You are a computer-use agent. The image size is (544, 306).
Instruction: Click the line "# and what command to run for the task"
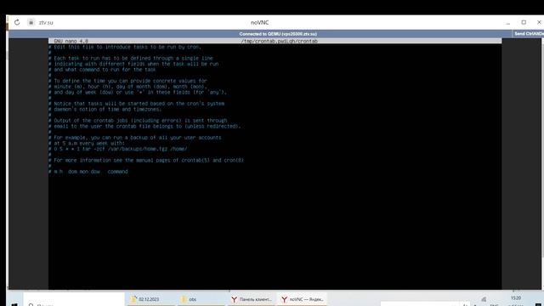tap(102, 70)
